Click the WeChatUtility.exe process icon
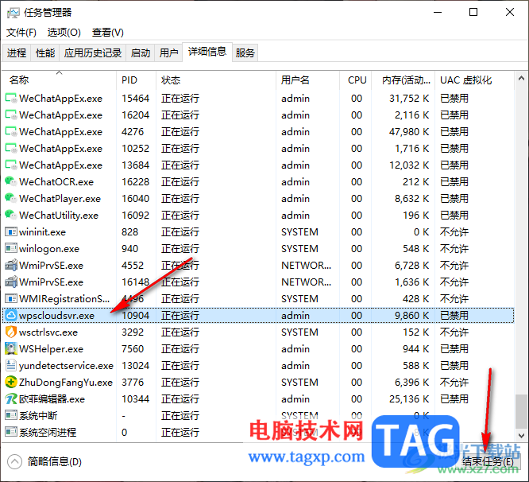The height and width of the screenshot is (482, 529). [11, 216]
